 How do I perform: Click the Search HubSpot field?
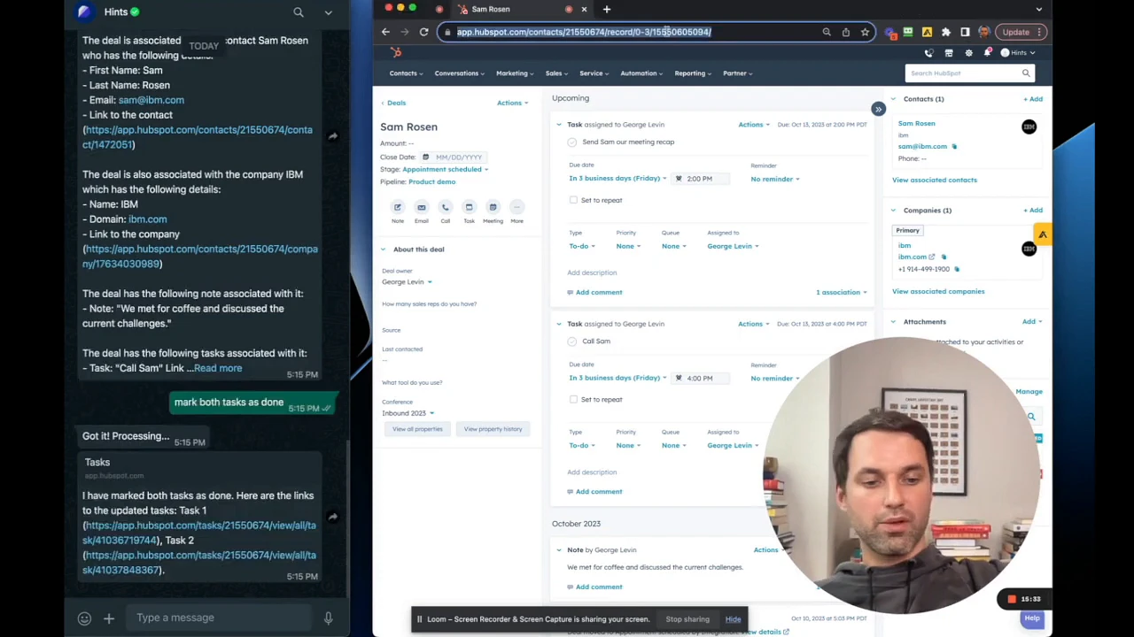pyautogui.click(x=968, y=73)
